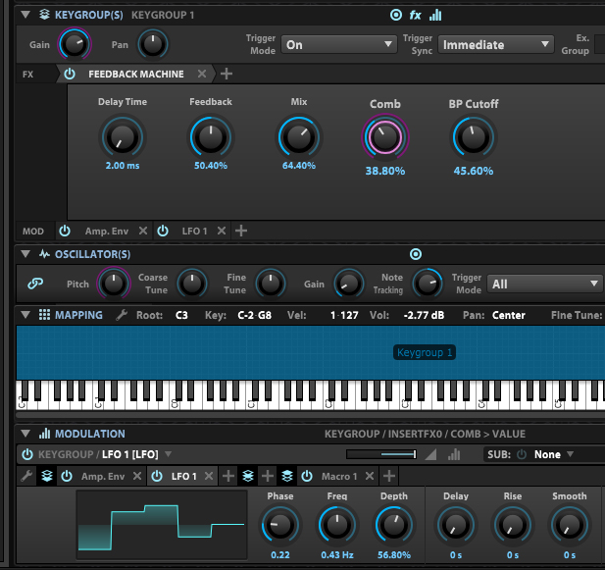
Task: Toggle LFO 1 power in MOD row
Action: click(163, 231)
